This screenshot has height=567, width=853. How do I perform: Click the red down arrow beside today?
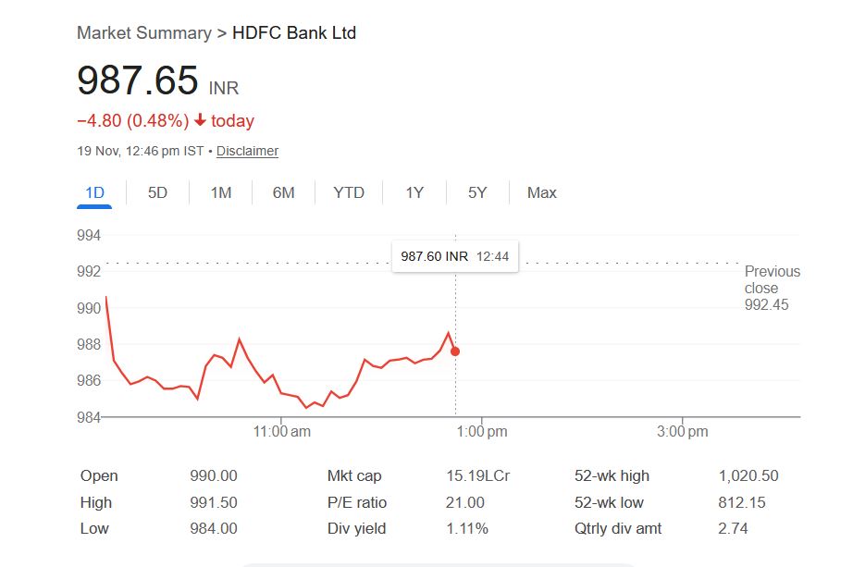coord(200,121)
